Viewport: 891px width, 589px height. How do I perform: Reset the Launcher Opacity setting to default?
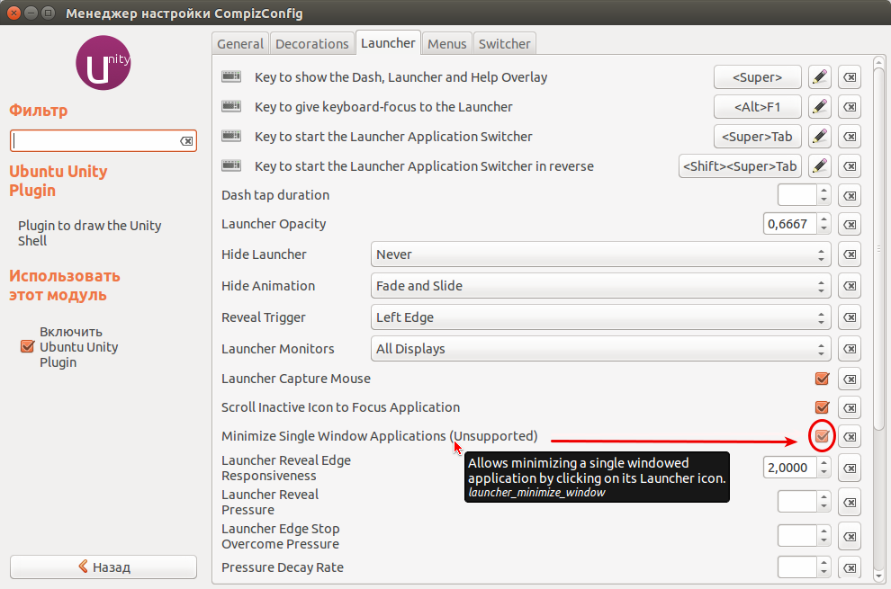(x=850, y=224)
